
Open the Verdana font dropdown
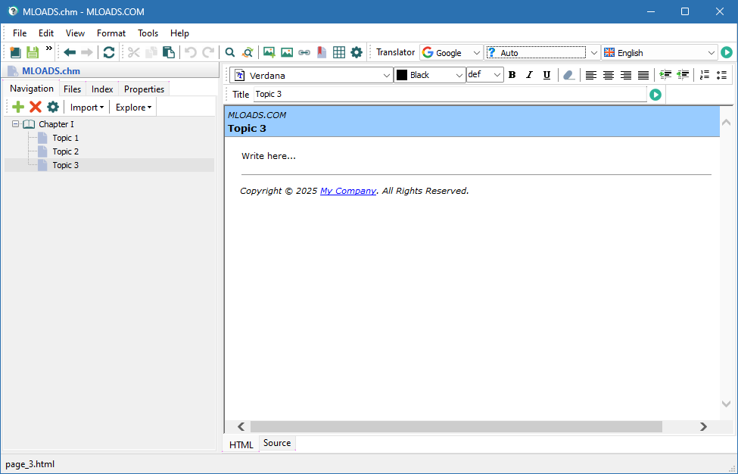coord(311,75)
